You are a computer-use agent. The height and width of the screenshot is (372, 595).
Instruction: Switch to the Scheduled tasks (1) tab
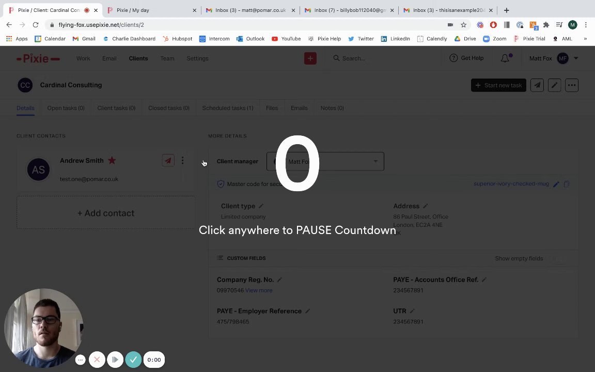coord(228,108)
